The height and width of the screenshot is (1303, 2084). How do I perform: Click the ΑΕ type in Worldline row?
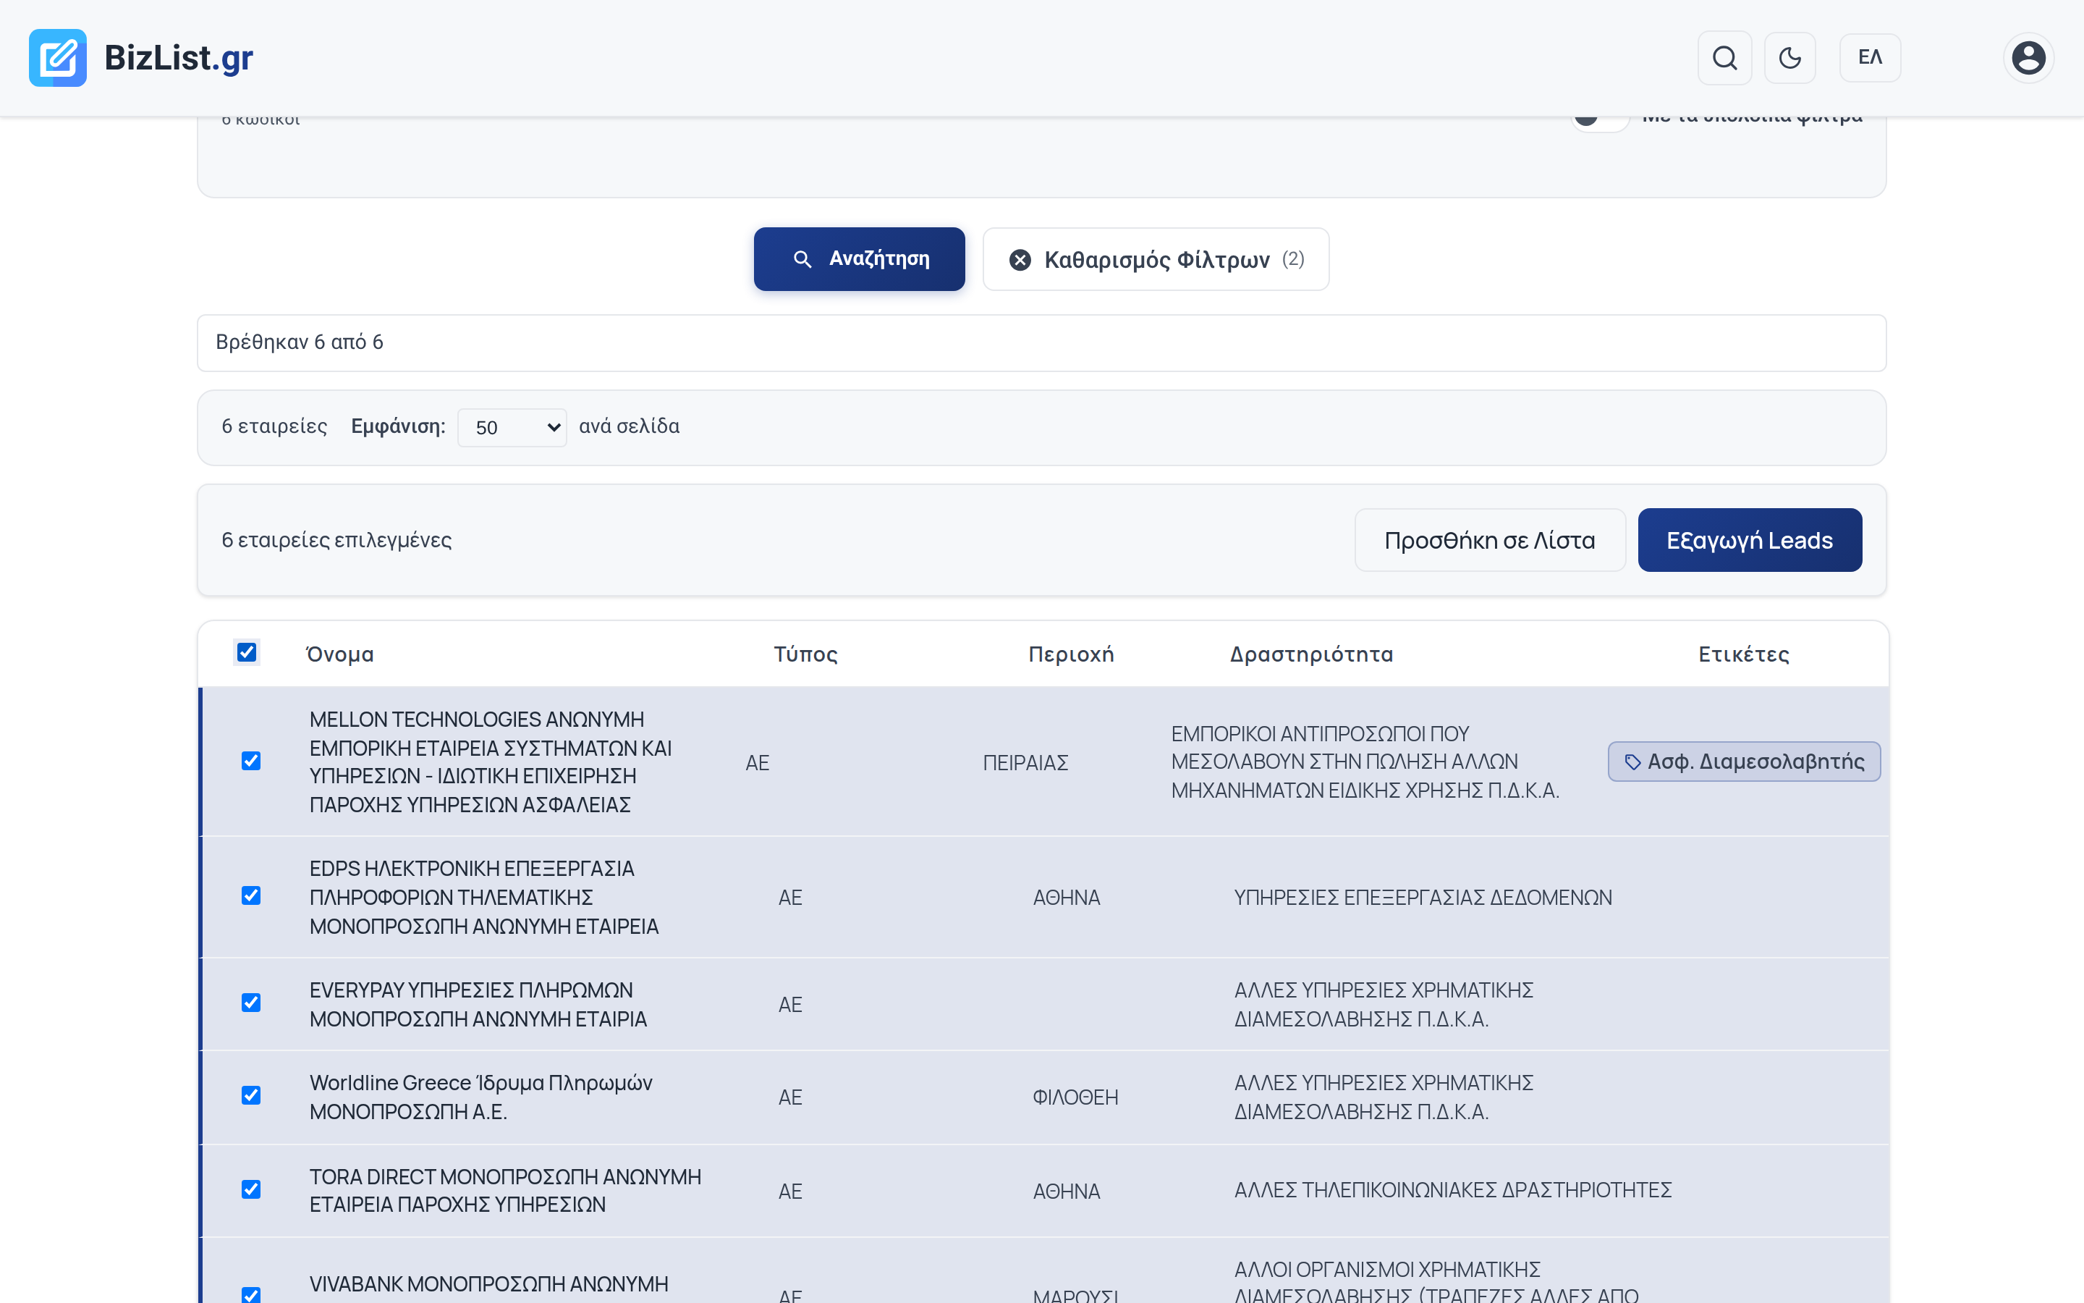click(x=789, y=1097)
